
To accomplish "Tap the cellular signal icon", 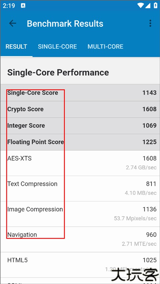I will (x=148, y=6).
